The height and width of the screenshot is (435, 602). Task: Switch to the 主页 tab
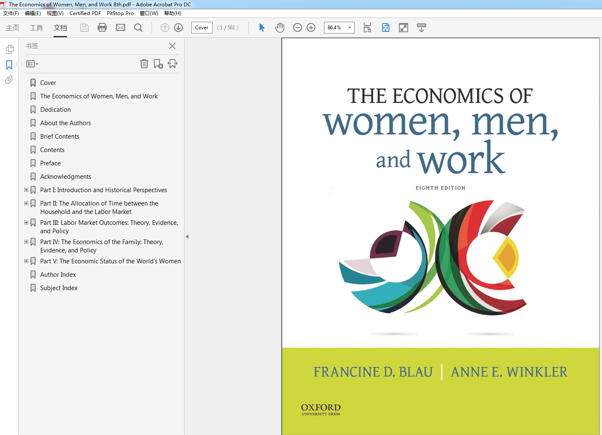tap(13, 28)
